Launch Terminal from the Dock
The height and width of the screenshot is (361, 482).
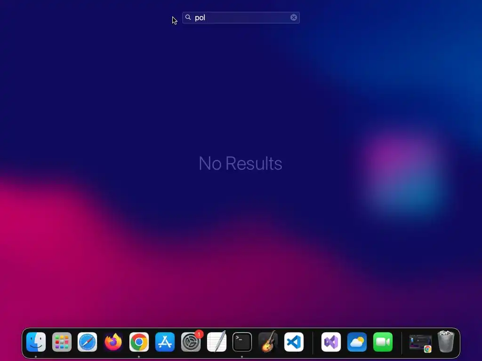pos(242,342)
